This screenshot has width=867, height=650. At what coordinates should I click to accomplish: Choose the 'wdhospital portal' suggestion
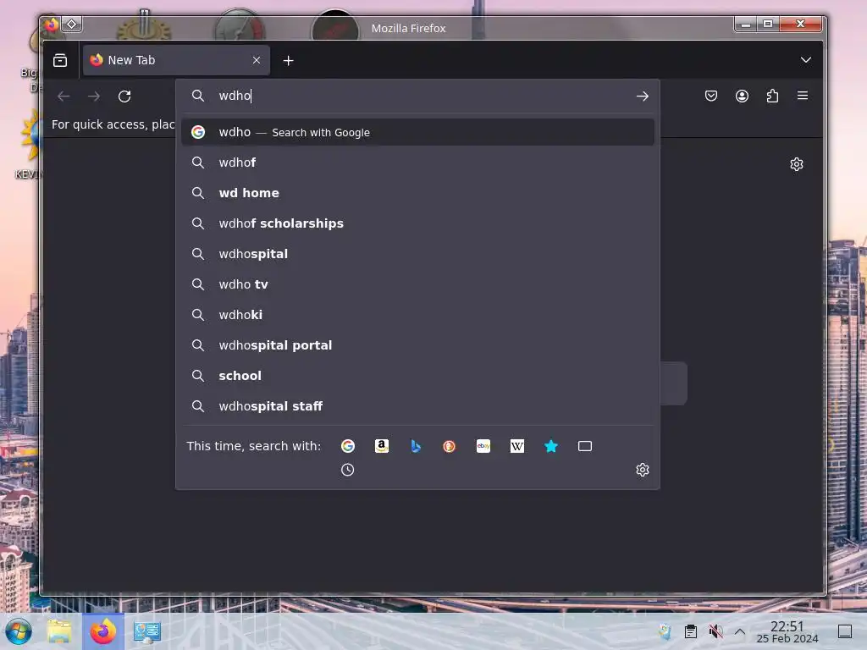coord(417,345)
